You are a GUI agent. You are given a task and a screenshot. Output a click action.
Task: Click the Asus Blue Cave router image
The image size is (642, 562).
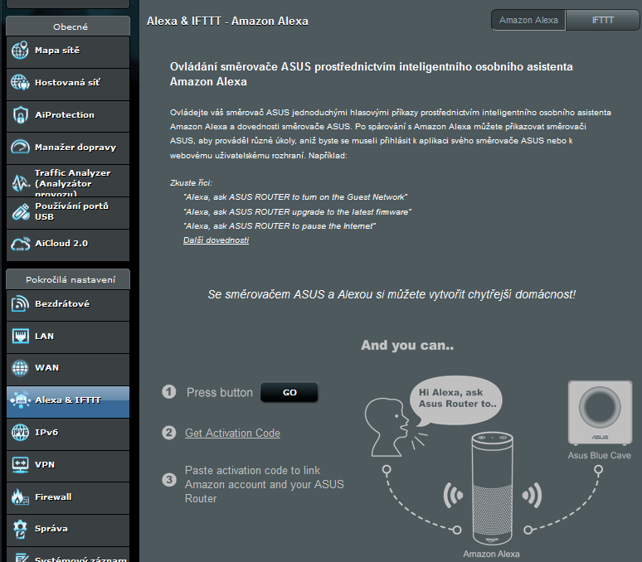click(600, 412)
